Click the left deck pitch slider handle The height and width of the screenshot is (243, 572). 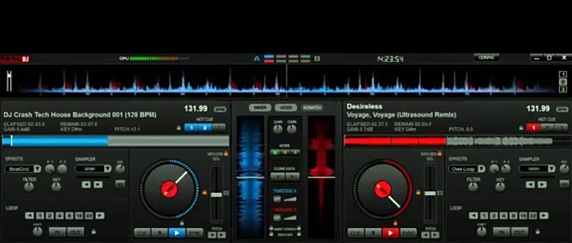[216, 194]
